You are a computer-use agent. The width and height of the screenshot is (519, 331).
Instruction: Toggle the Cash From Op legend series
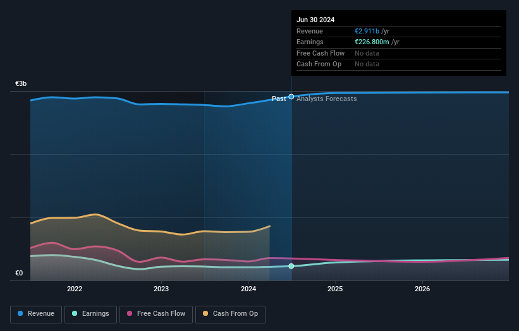[230, 314]
